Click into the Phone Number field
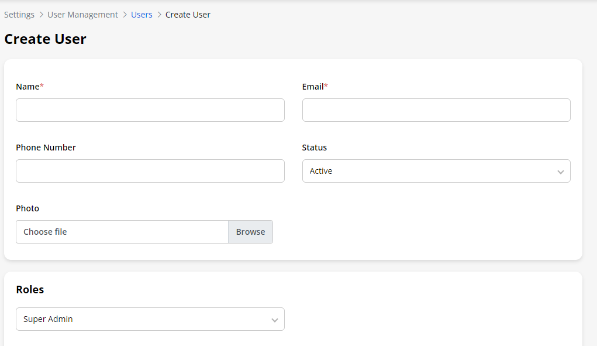Image resolution: width=597 pixels, height=346 pixels. point(150,171)
